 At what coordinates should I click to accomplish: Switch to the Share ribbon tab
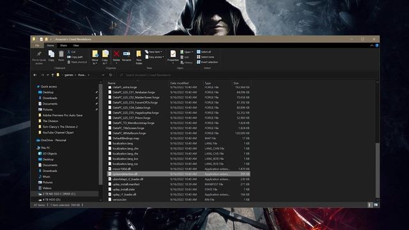[63, 45]
